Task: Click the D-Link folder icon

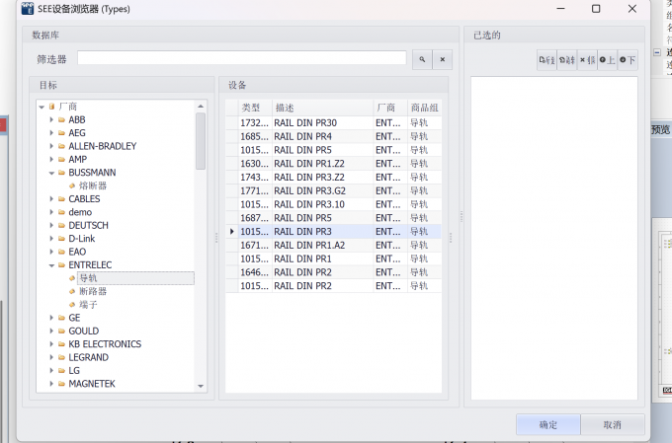Action: tap(61, 239)
